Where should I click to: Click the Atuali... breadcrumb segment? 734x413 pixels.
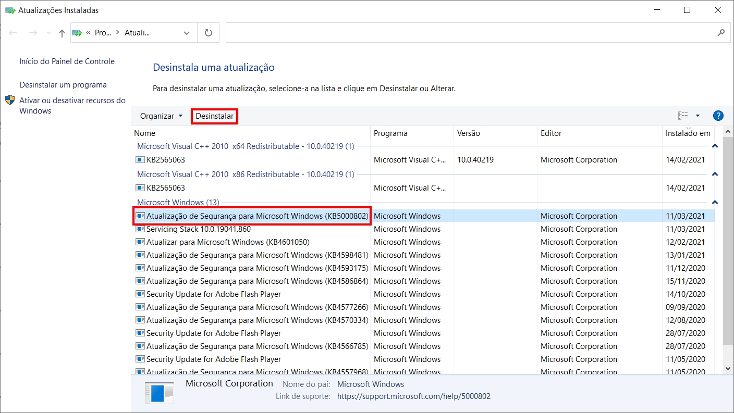pos(137,33)
